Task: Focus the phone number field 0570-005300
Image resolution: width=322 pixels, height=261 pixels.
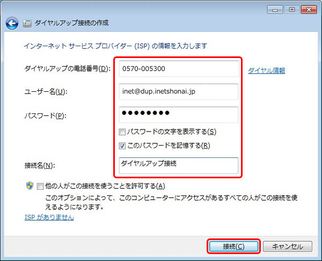Action: (179, 69)
